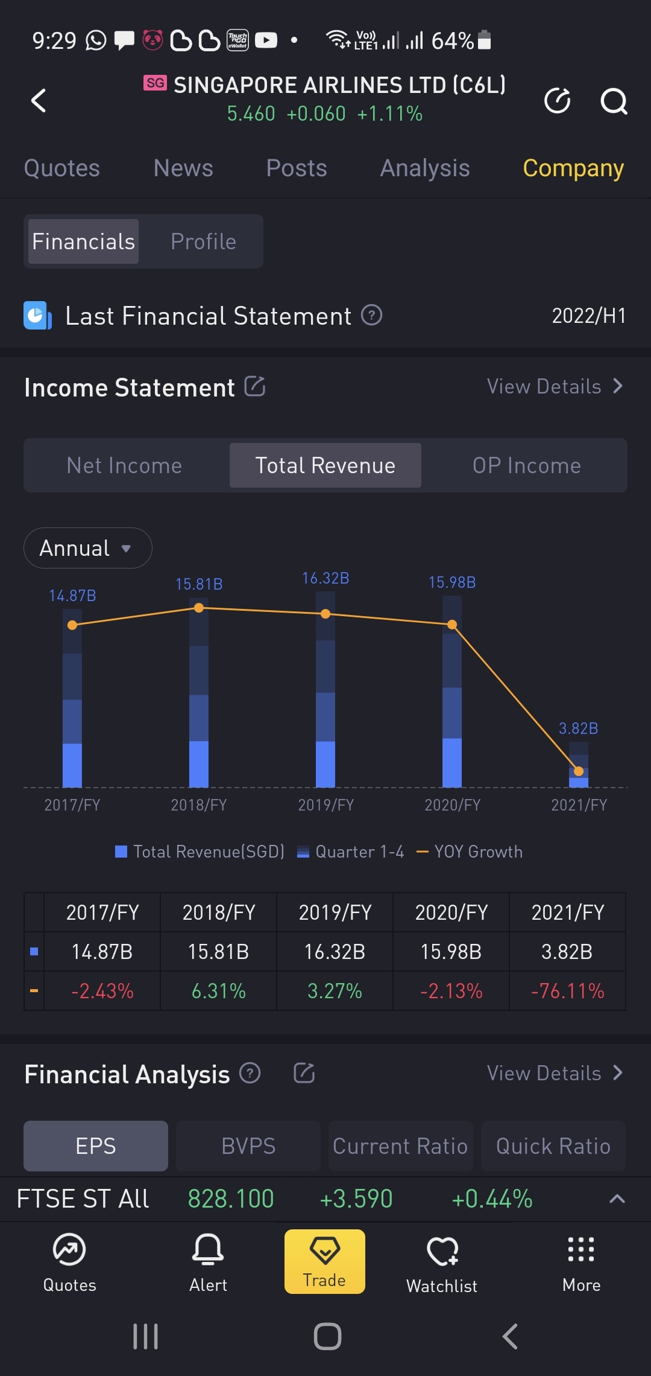This screenshot has height=1376, width=651.
Task: Select the Current Ratio metric chip
Action: click(400, 1146)
